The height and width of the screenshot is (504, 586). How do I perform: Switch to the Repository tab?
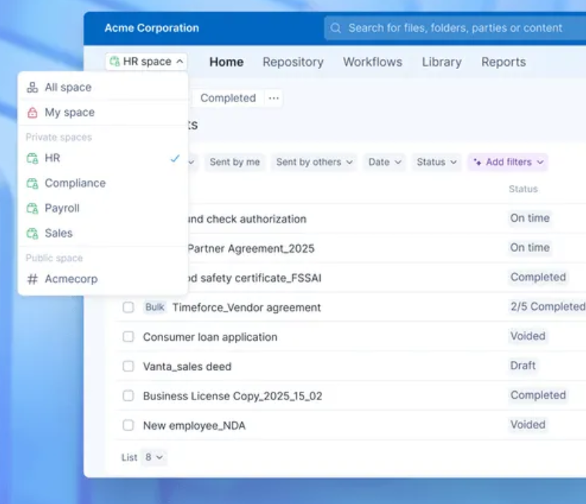[293, 62]
